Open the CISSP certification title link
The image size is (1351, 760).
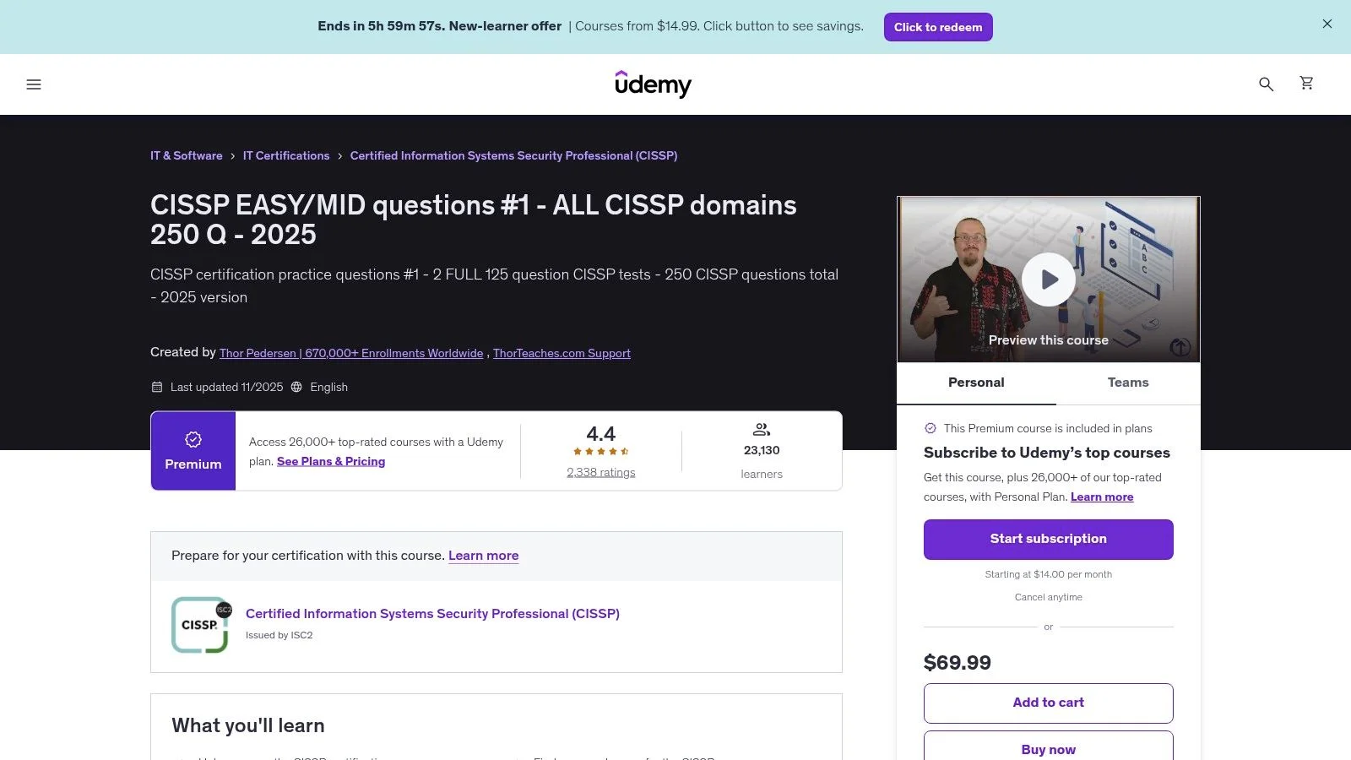(x=432, y=614)
